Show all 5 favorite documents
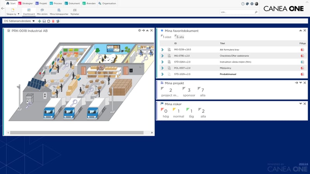310x174 pixels. (x=180, y=37)
